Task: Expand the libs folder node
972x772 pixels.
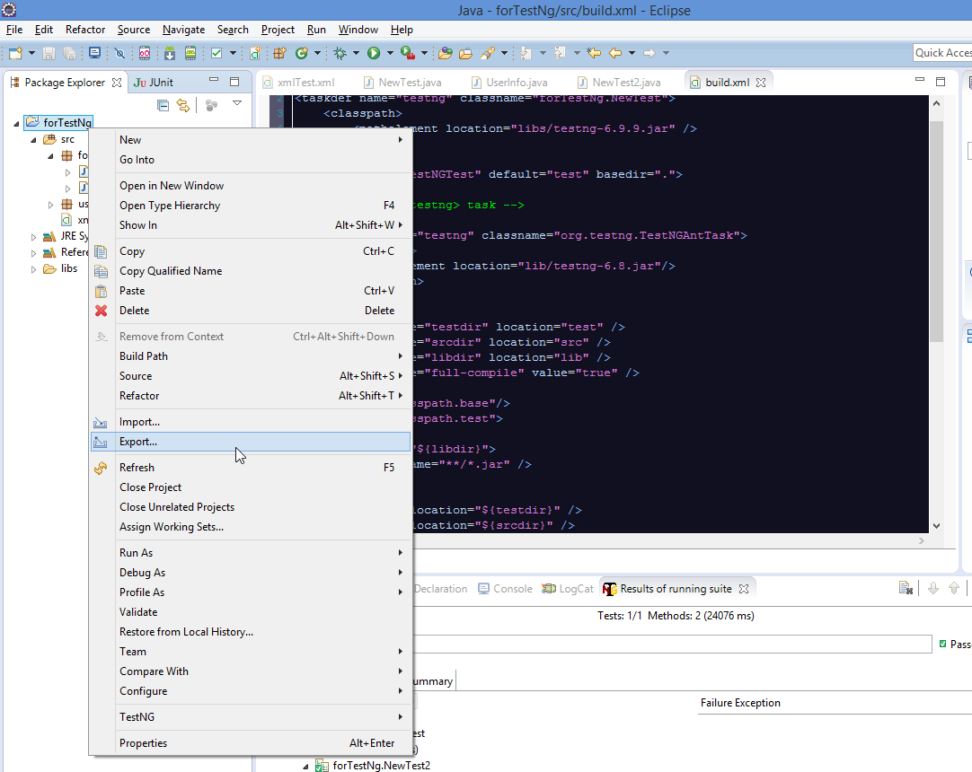Action: coord(33,269)
